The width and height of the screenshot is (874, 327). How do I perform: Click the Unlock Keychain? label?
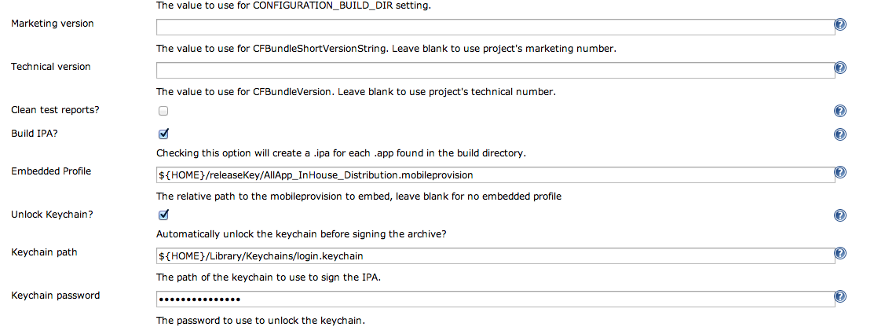click(x=51, y=214)
